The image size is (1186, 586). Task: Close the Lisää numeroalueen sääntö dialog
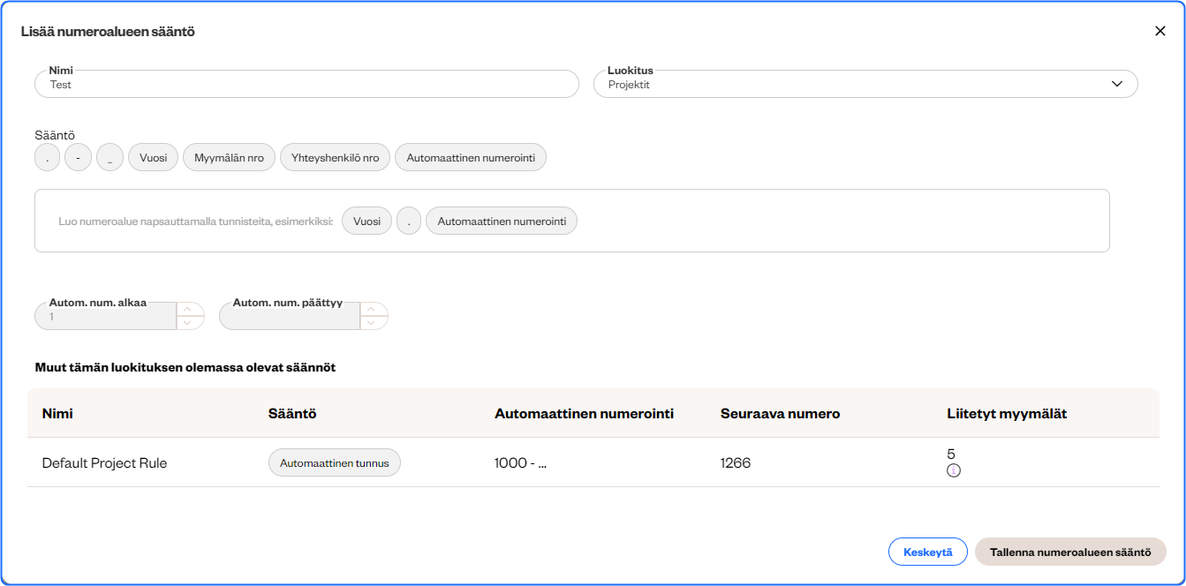[1160, 31]
